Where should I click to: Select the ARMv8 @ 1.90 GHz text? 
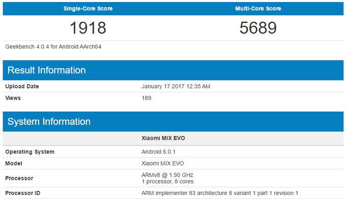tap(167, 175)
